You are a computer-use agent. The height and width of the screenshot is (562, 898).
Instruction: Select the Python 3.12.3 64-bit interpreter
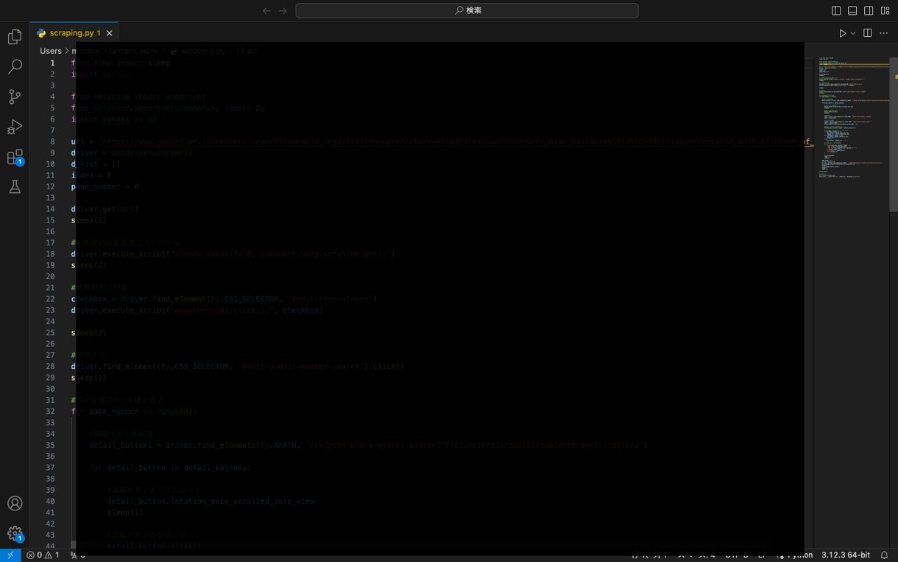pyautogui.click(x=845, y=555)
